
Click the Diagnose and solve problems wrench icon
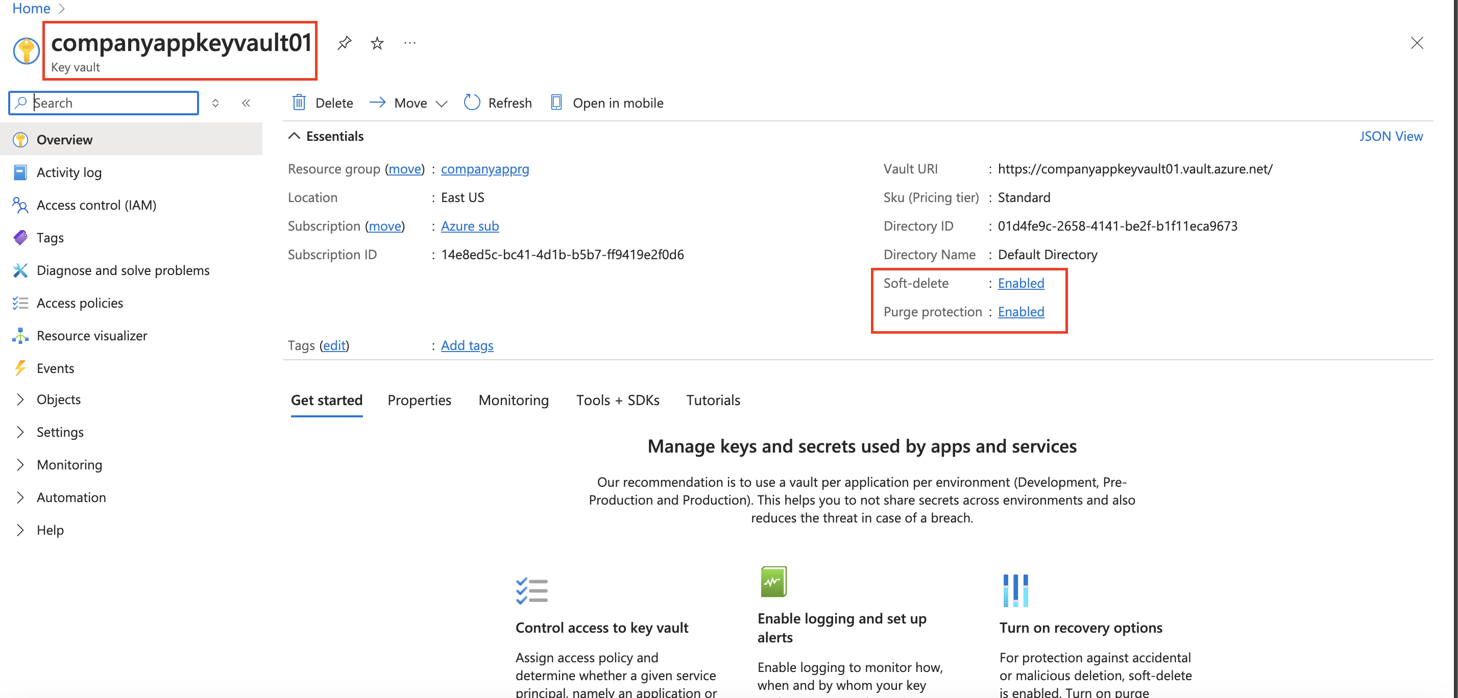tap(20, 270)
